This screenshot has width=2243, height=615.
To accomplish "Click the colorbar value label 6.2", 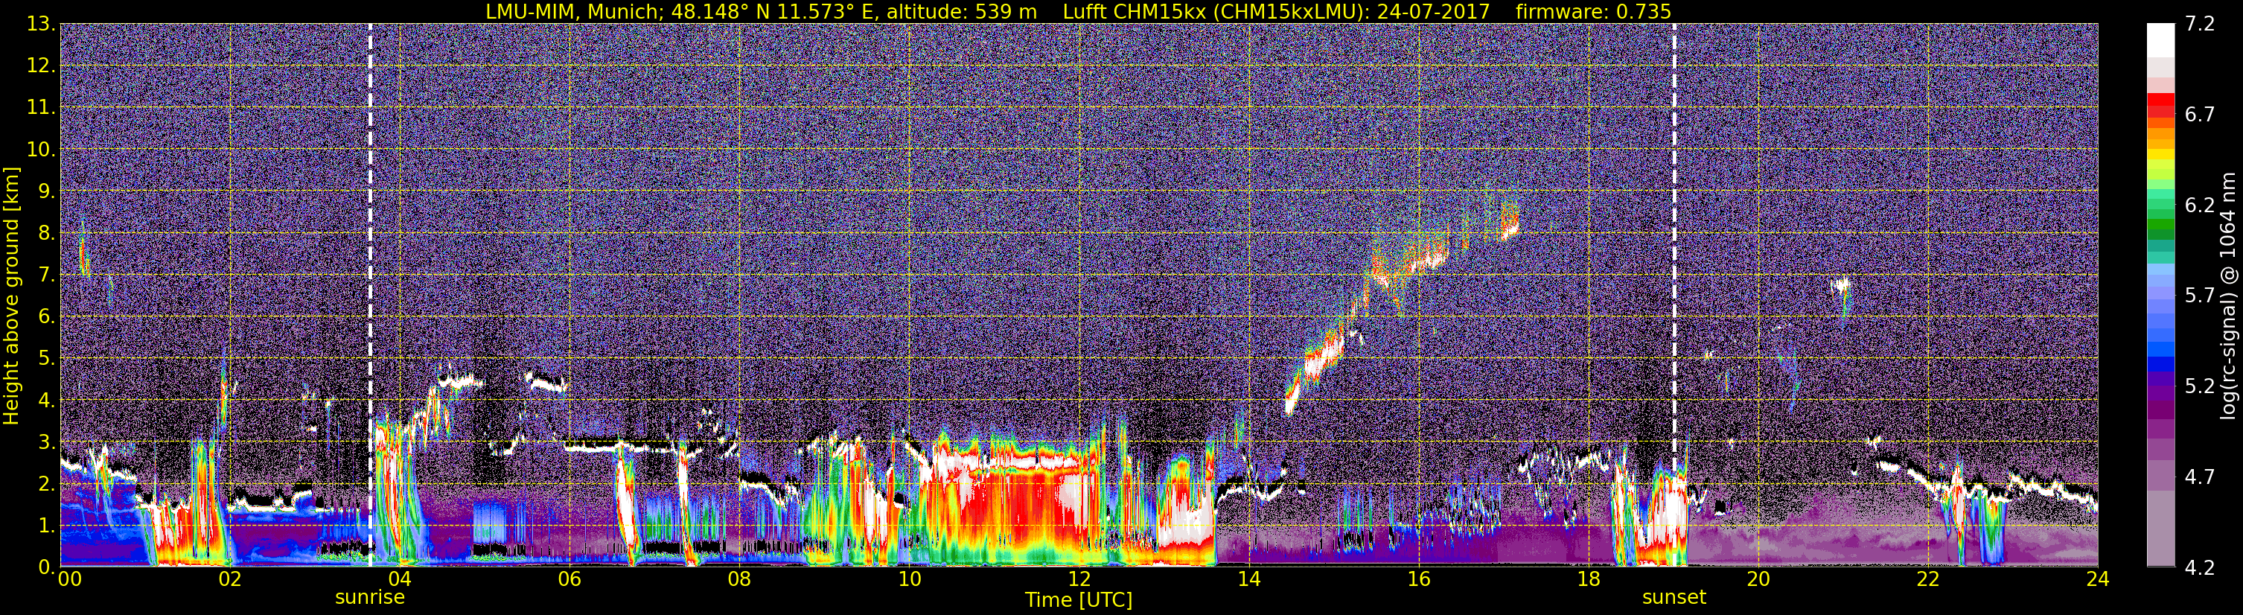I will 2200,205.
